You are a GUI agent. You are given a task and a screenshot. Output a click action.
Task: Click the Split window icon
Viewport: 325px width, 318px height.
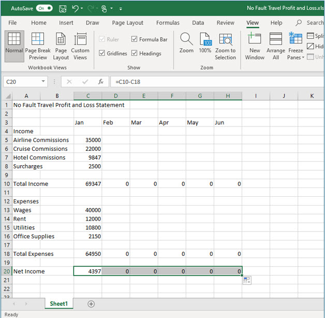pyautogui.click(x=311, y=36)
